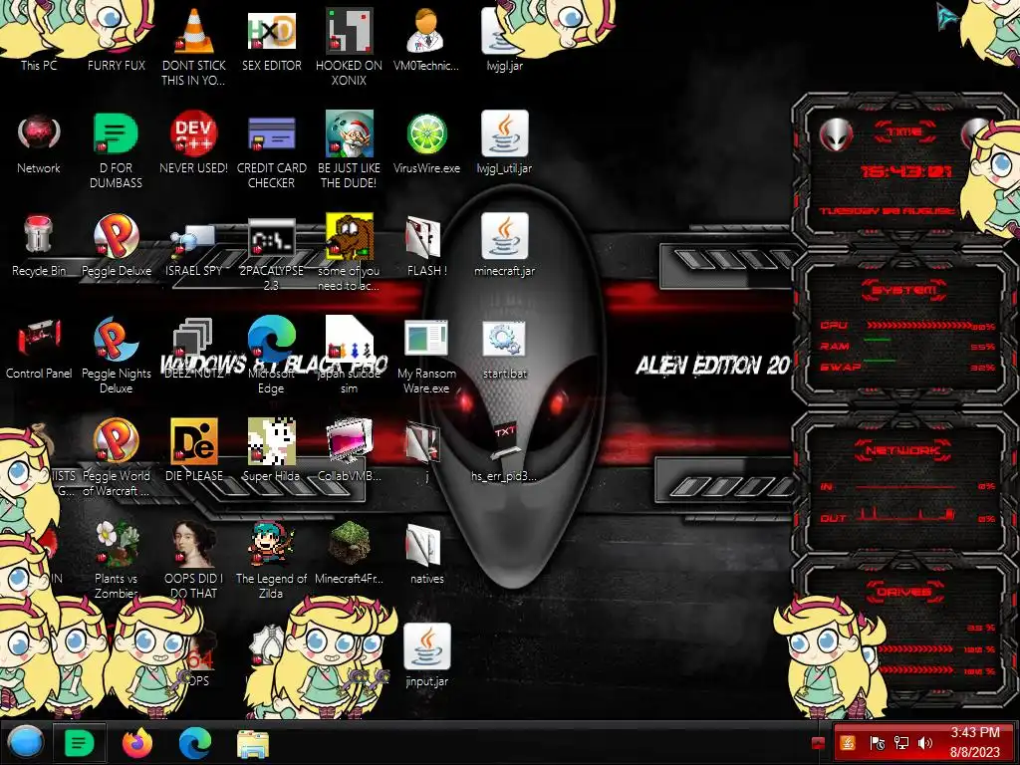Viewport: 1020px width, 765px height.
Task: Click the Action Center flag tray icon
Action: [877, 743]
